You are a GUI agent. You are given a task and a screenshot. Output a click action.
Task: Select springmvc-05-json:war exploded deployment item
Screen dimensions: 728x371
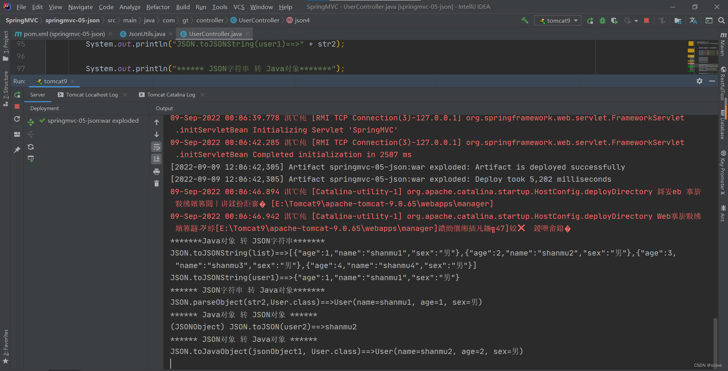(x=89, y=121)
